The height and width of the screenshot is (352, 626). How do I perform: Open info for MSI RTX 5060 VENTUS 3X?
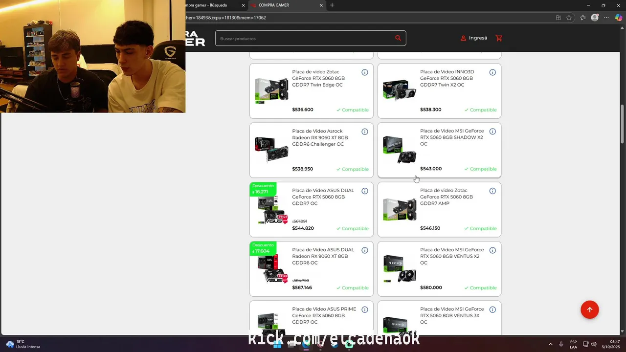click(492, 309)
